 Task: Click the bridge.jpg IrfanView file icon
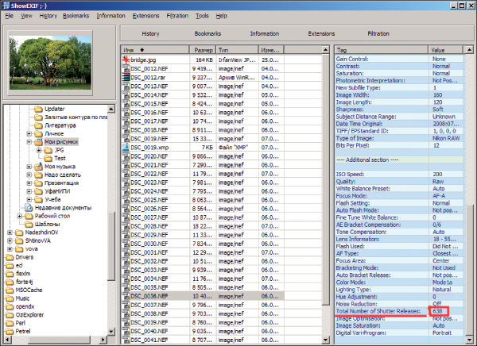tap(126, 60)
